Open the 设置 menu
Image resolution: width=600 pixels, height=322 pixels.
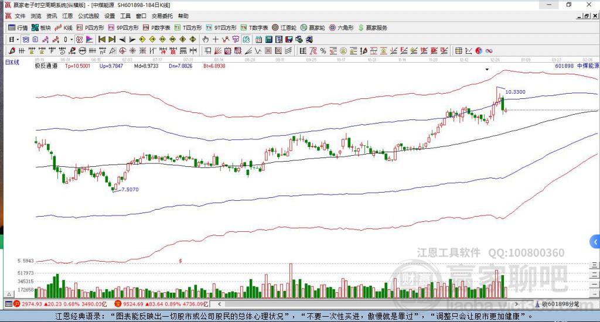tap(110, 16)
